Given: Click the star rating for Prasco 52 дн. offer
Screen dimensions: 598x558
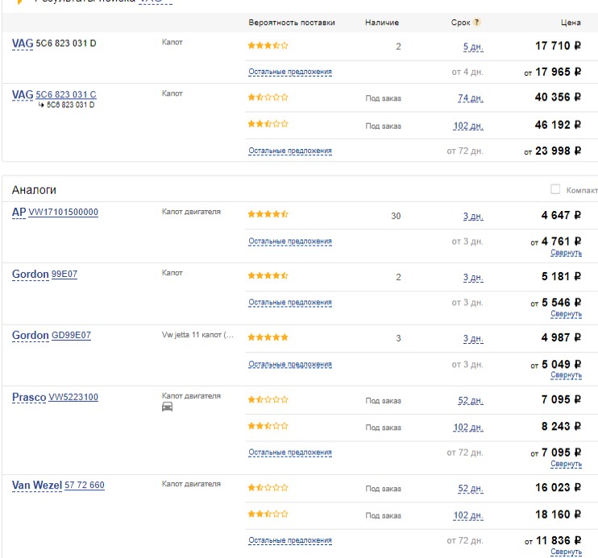Looking at the screenshot, I should [268, 400].
